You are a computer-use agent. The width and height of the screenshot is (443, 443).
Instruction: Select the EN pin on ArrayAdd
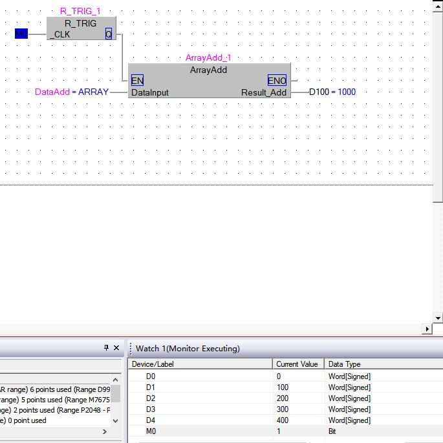(x=137, y=81)
